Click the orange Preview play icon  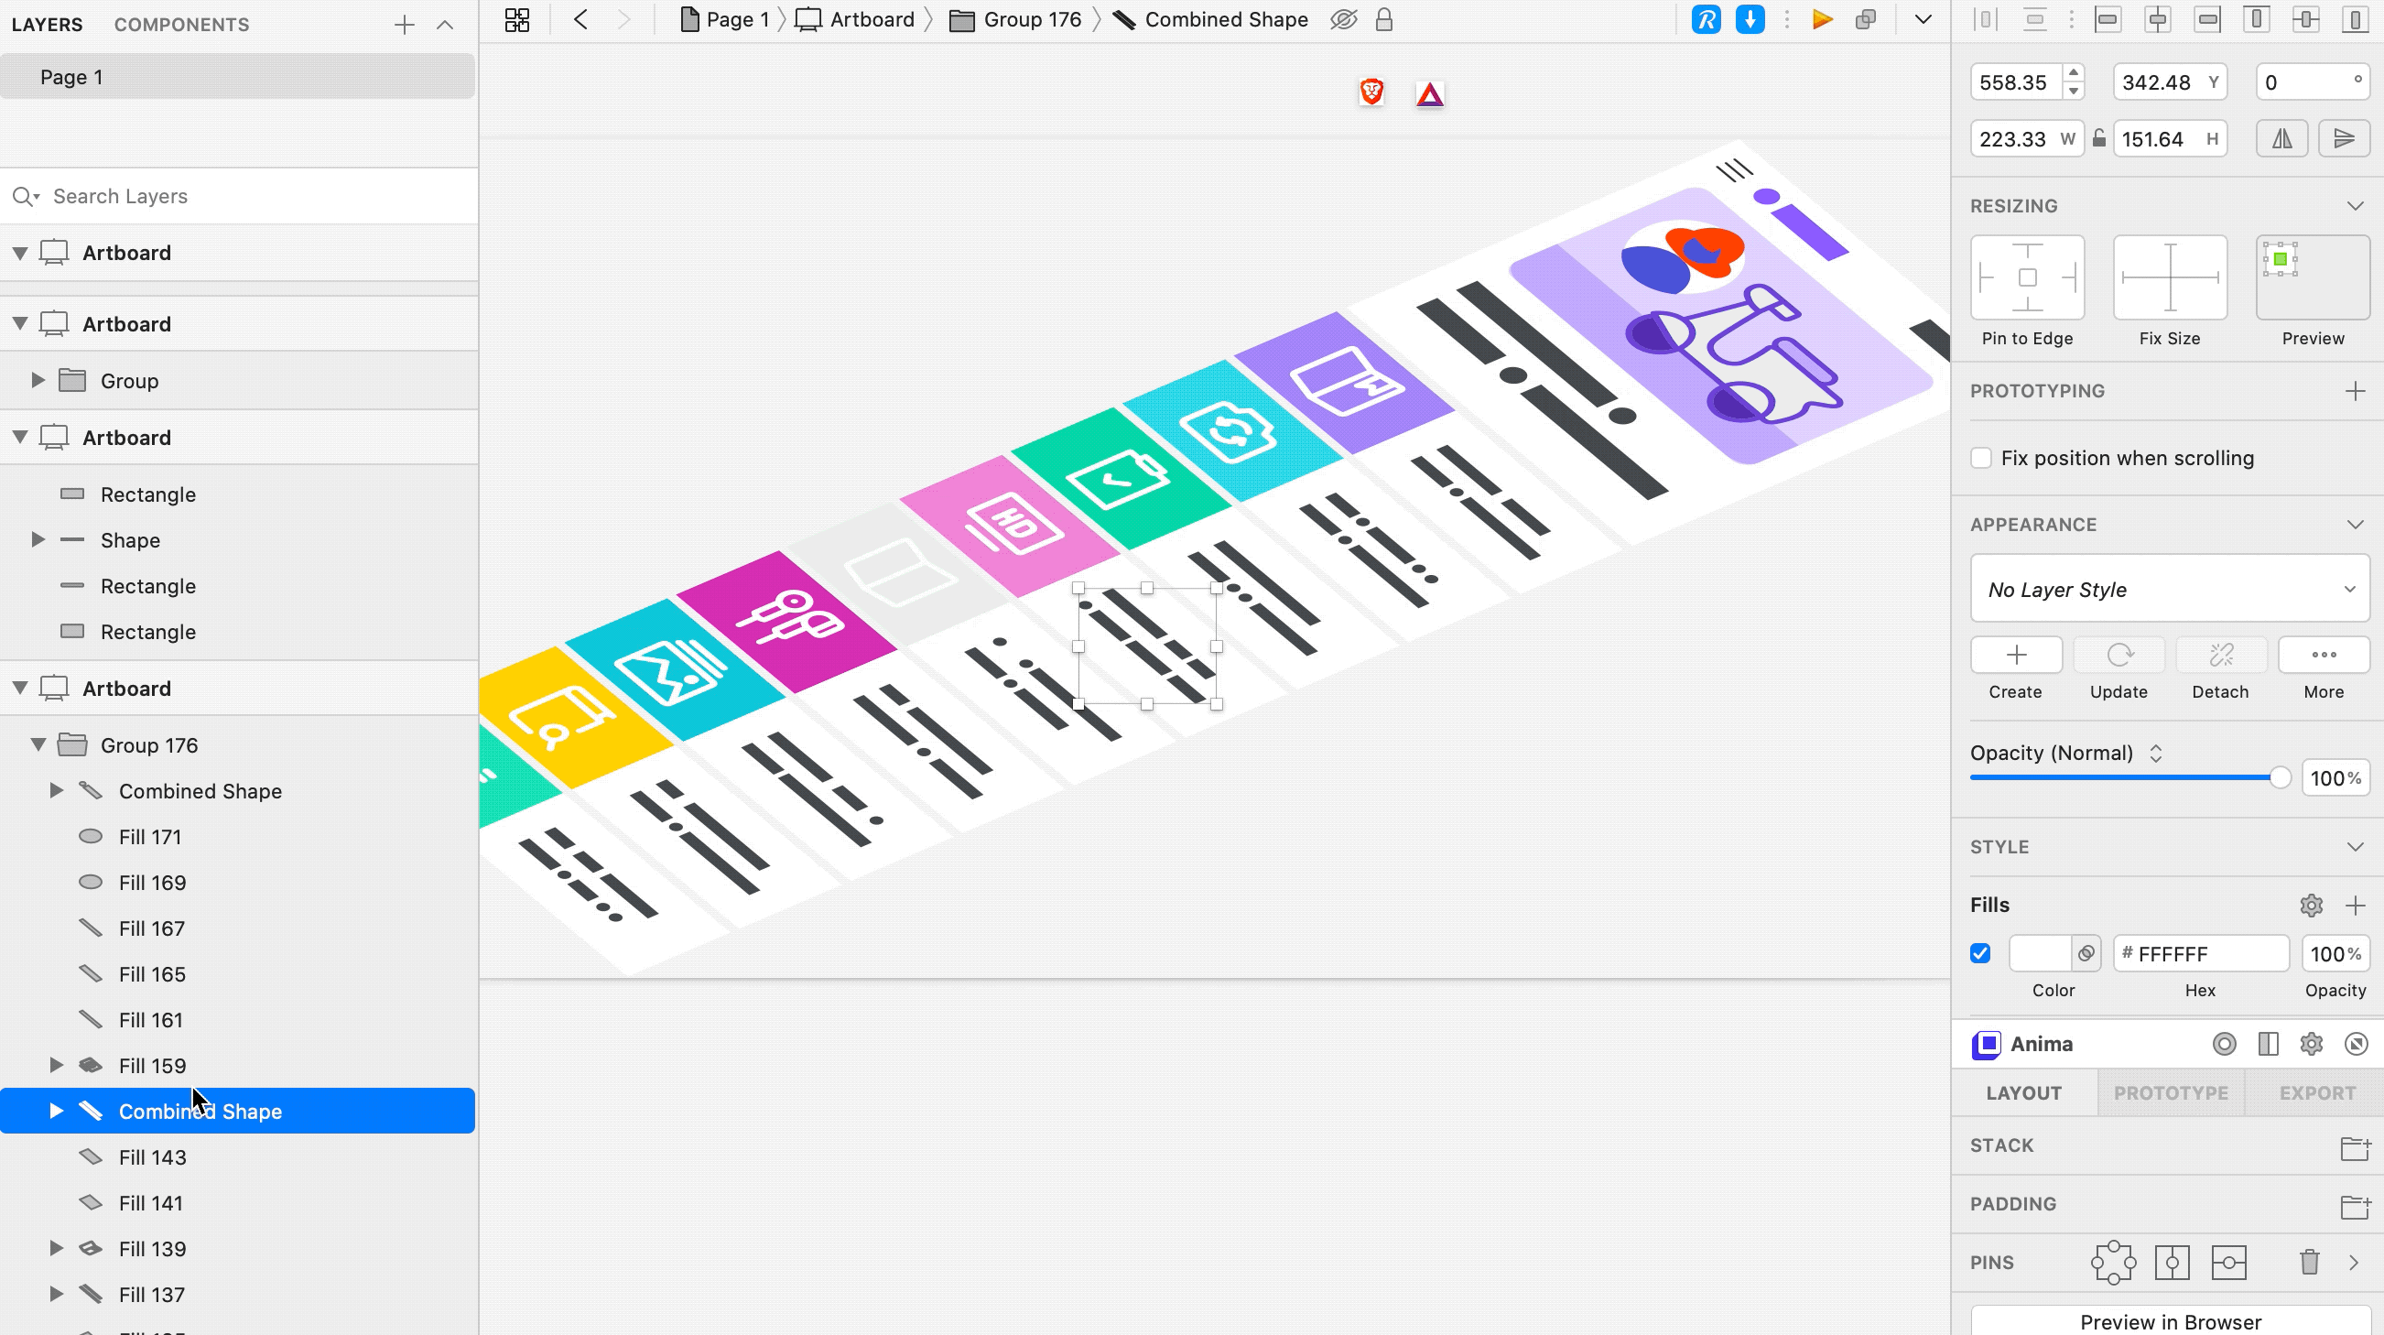(x=1822, y=20)
